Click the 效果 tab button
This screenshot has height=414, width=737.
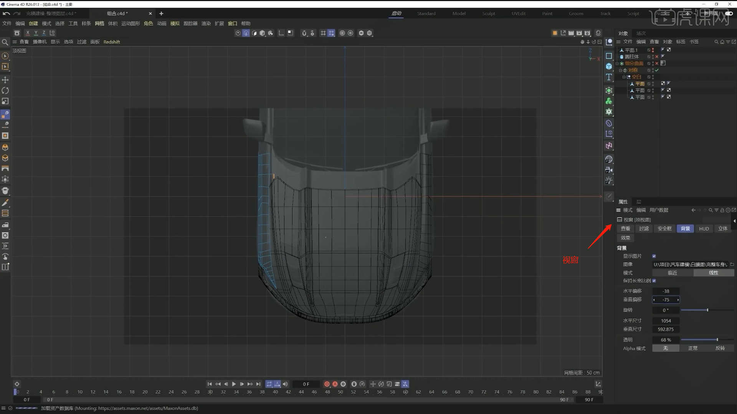point(626,238)
